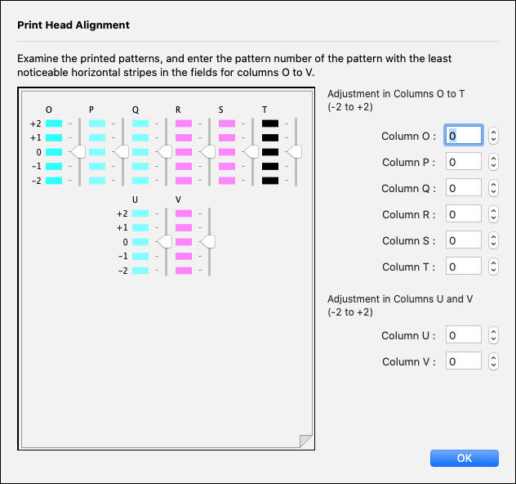This screenshot has width=516, height=484.
Task: Click the slider handle for column U
Action: tap(164, 242)
